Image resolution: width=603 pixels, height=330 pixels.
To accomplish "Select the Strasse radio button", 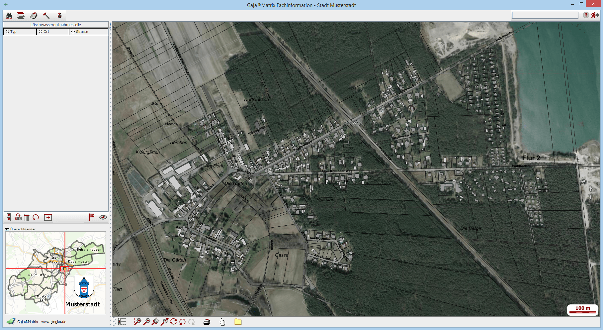I will pyautogui.click(x=73, y=32).
